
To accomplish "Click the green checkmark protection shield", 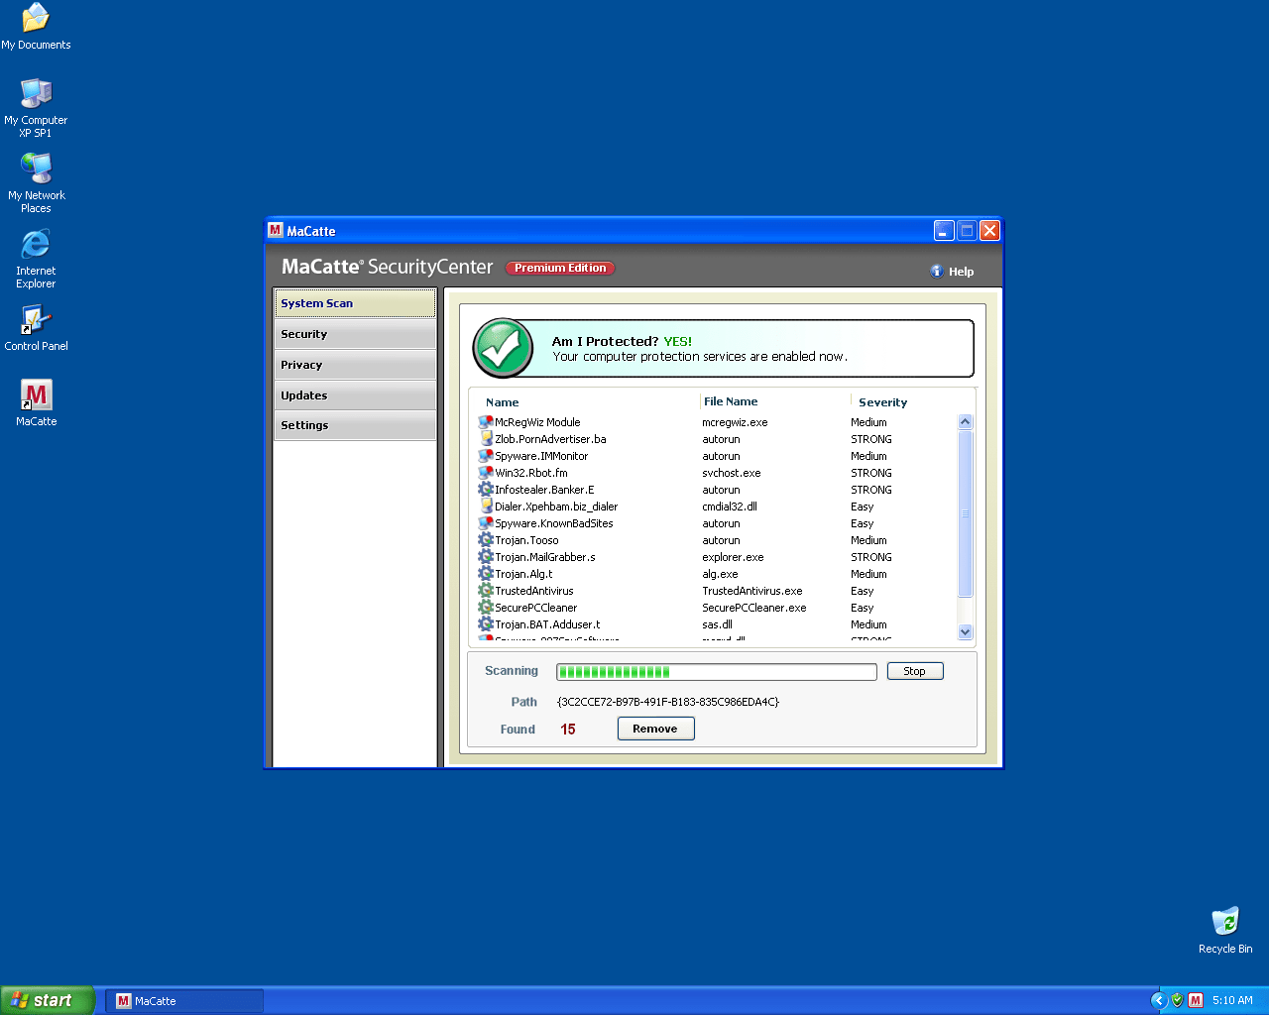I will [x=504, y=348].
